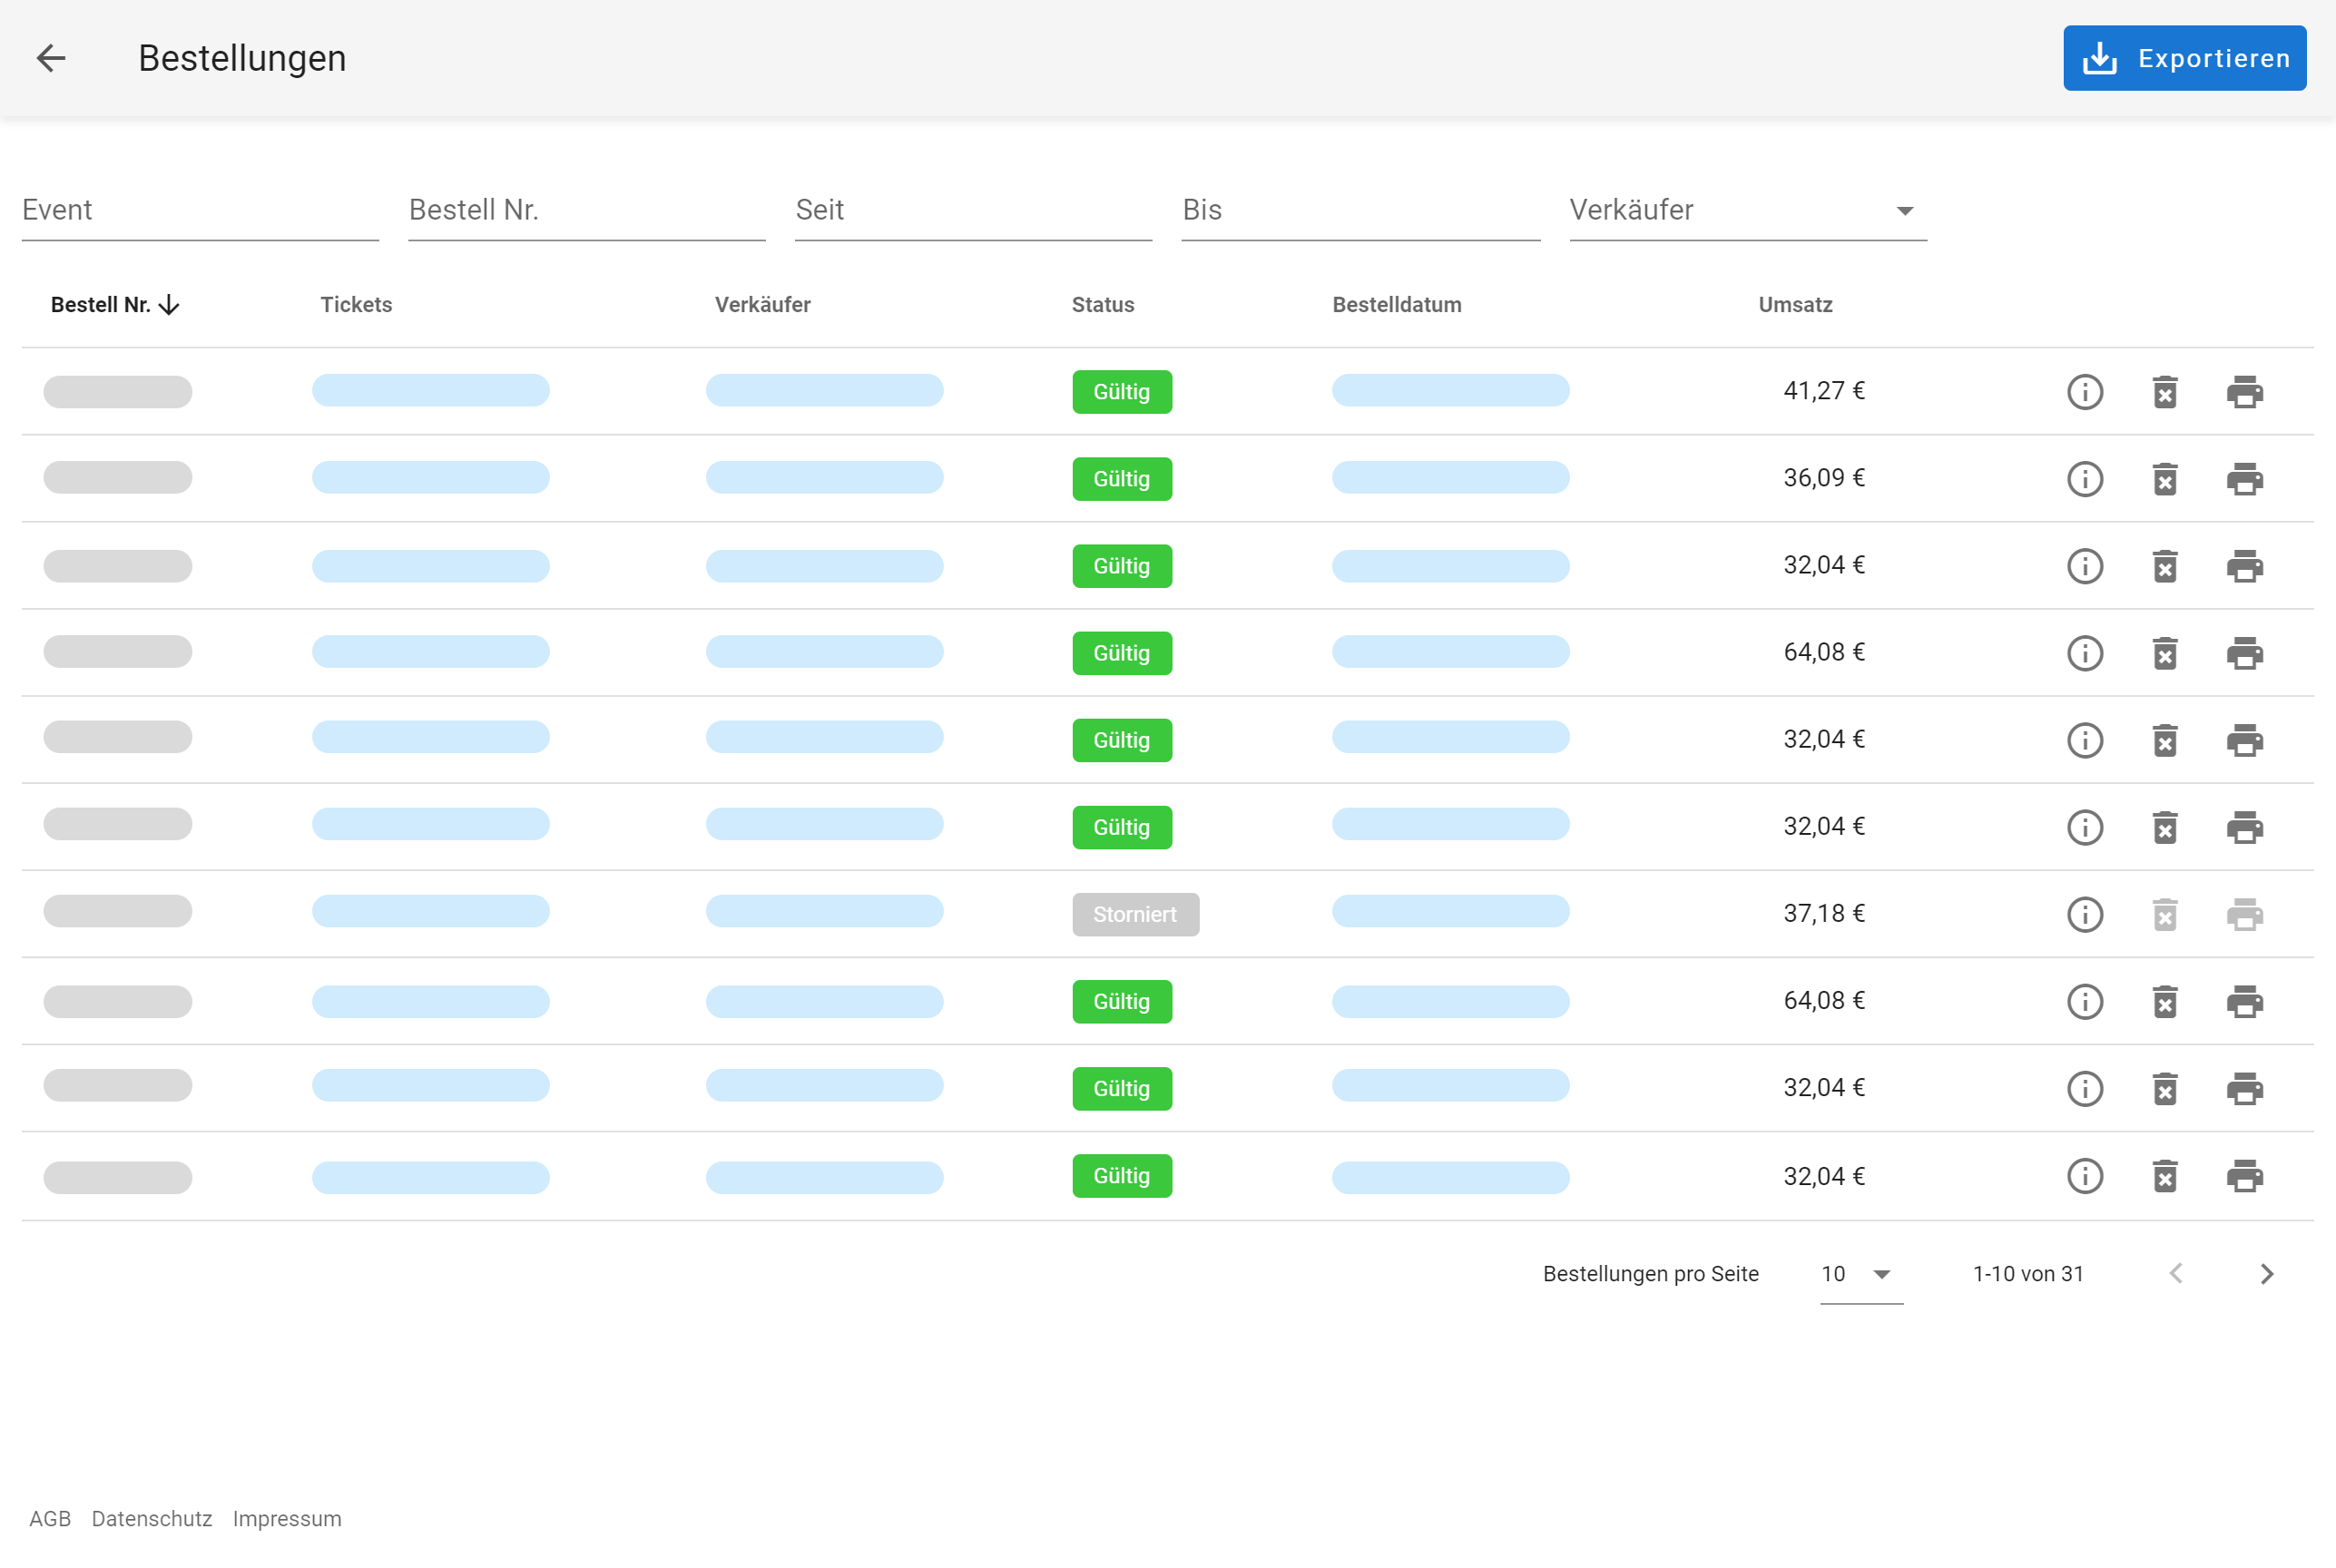Print tickets for the 41,27 € order
The height and width of the screenshot is (1568, 2336).
click(2244, 392)
